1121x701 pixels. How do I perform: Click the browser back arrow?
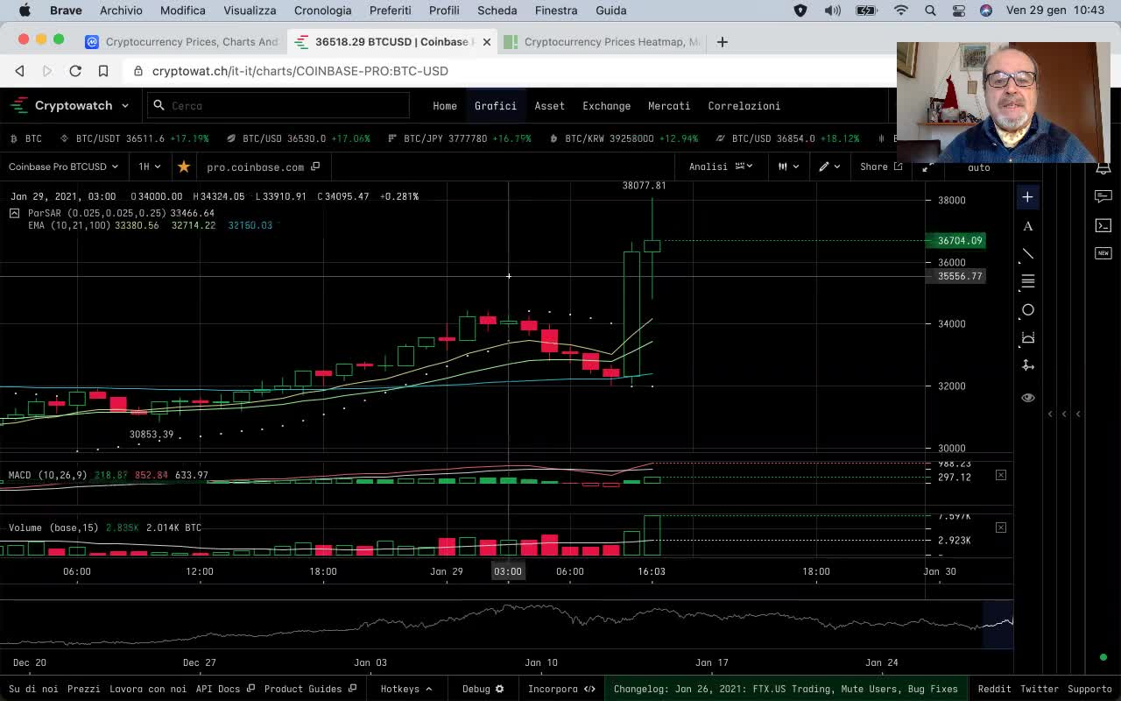pyautogui.click(x=19, y=71)
